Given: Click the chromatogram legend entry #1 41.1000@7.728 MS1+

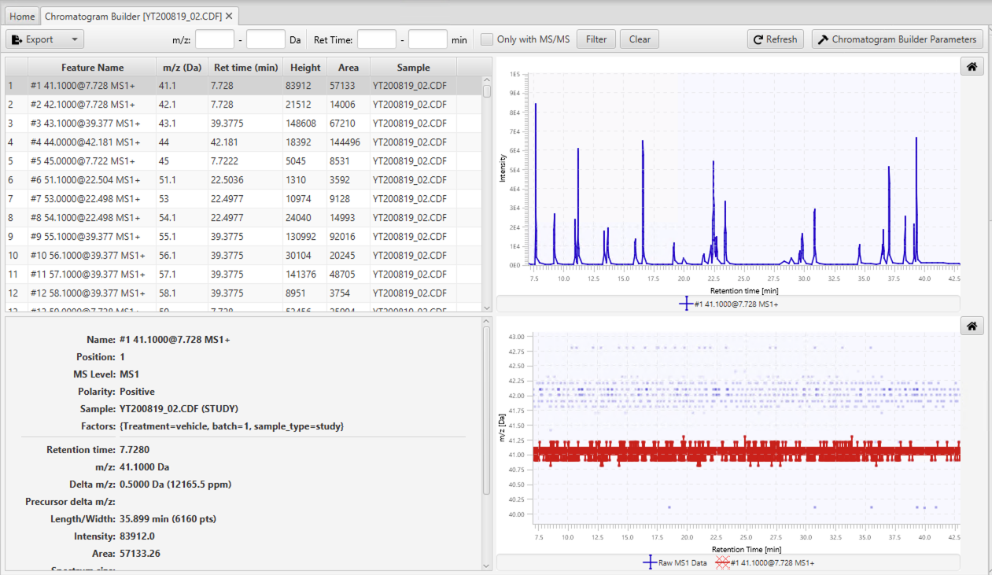Looking at the screenshot, I should pyautogui.click(x=728, y=304).
